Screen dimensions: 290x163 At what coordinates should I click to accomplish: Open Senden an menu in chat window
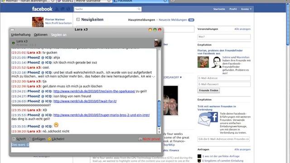click(59, 35)
